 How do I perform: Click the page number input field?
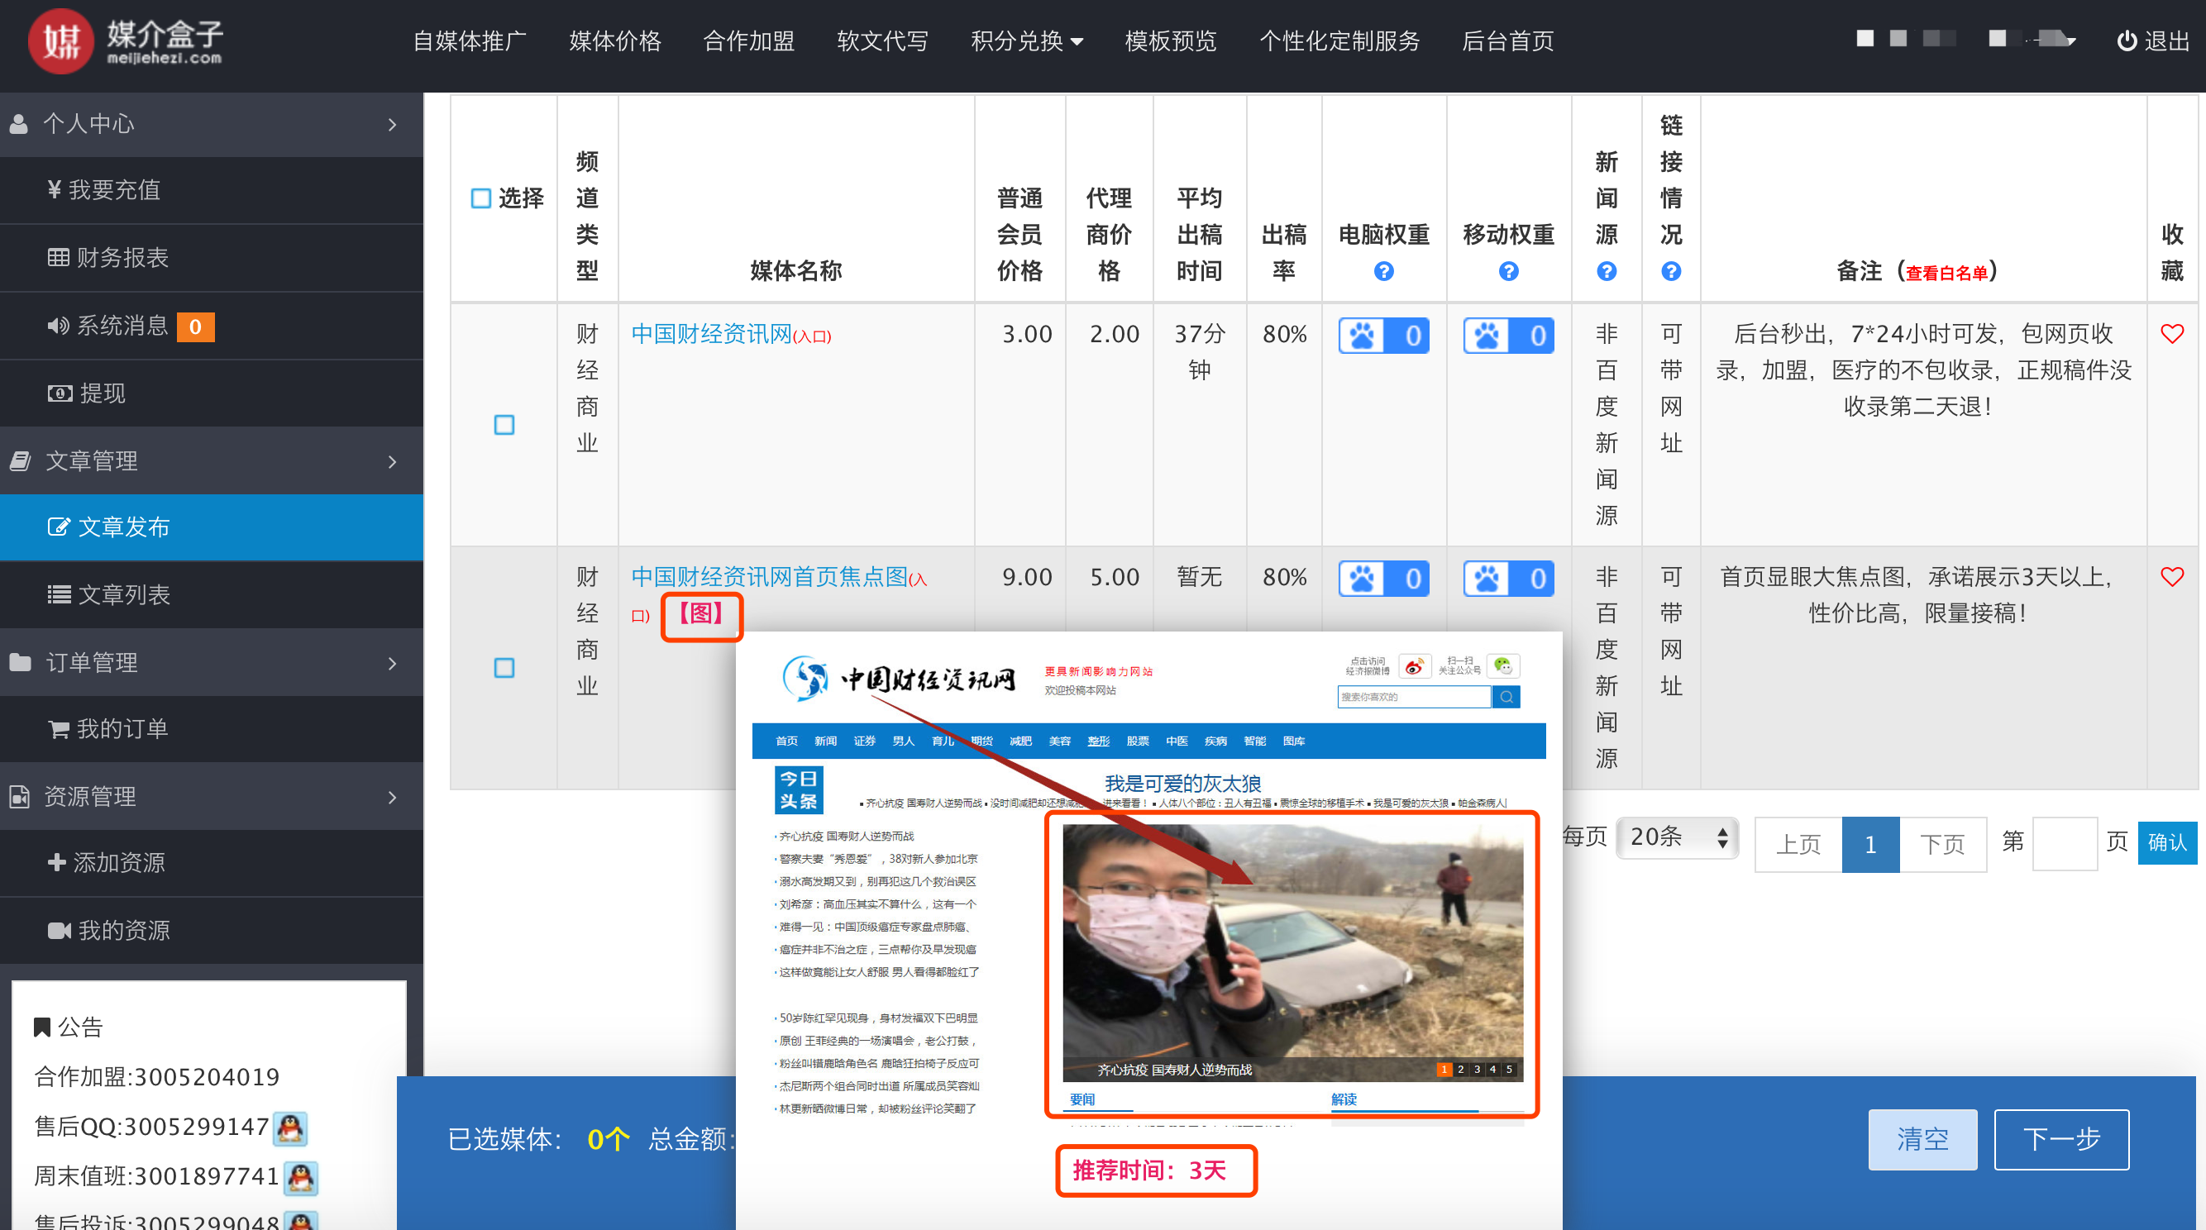click(x=2064, y=843)
